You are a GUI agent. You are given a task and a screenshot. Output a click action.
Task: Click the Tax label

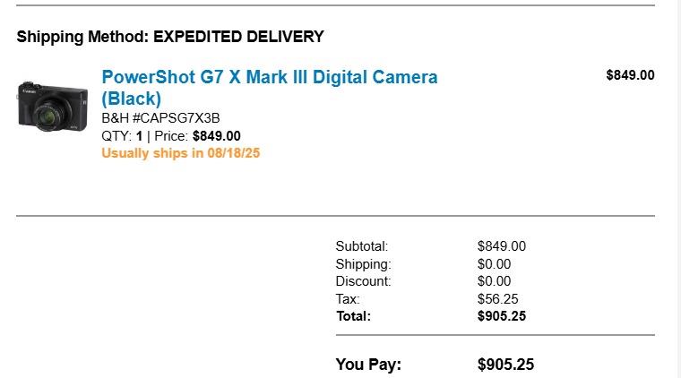[348, 299]
